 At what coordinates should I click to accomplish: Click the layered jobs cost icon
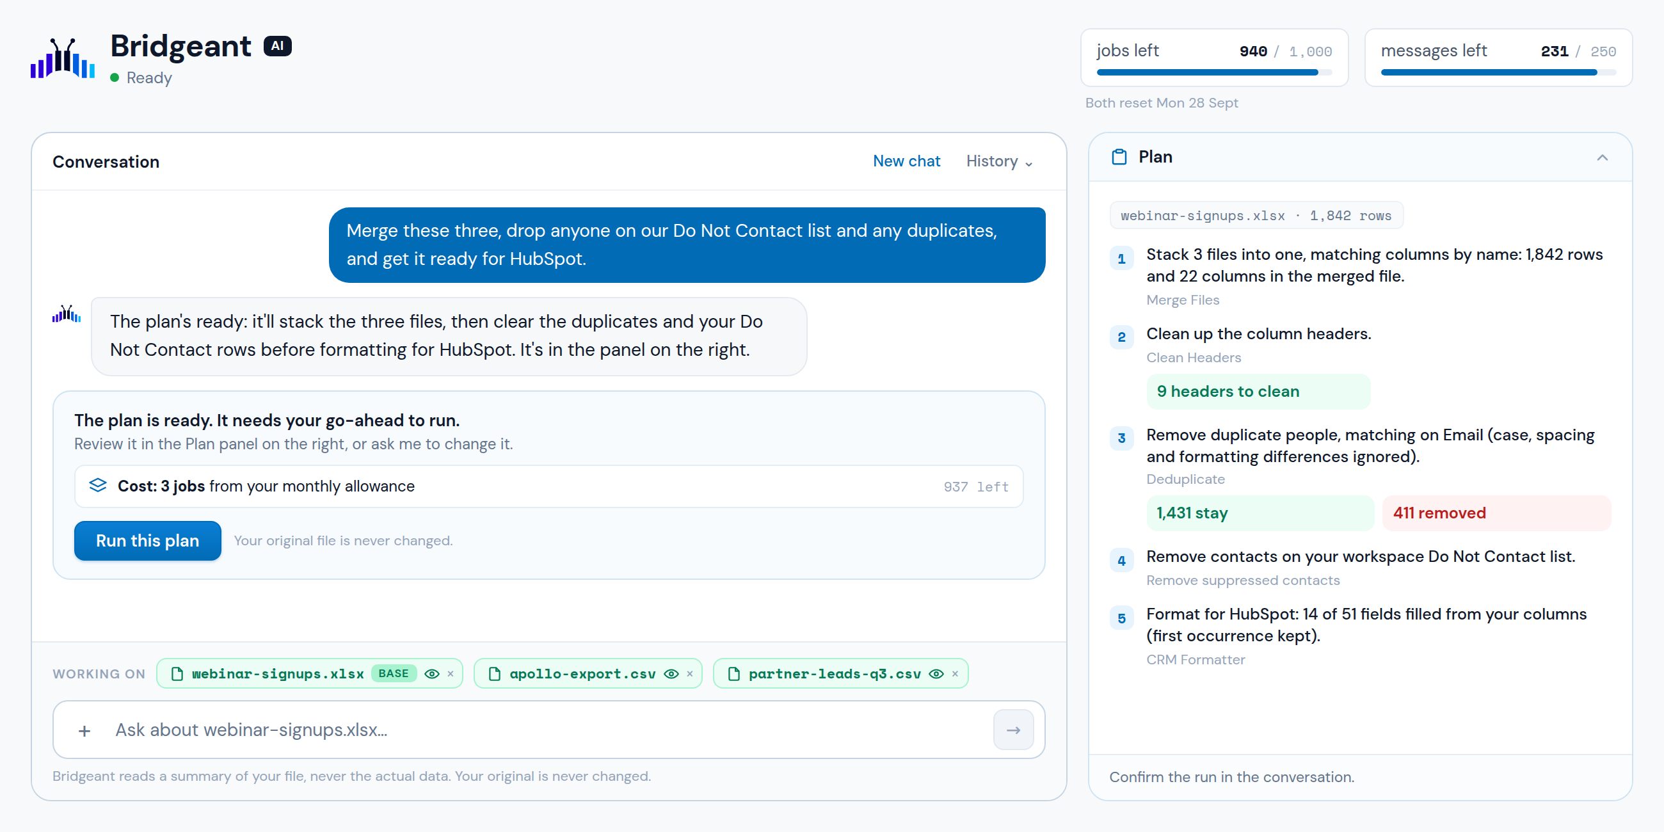(97, 486)
